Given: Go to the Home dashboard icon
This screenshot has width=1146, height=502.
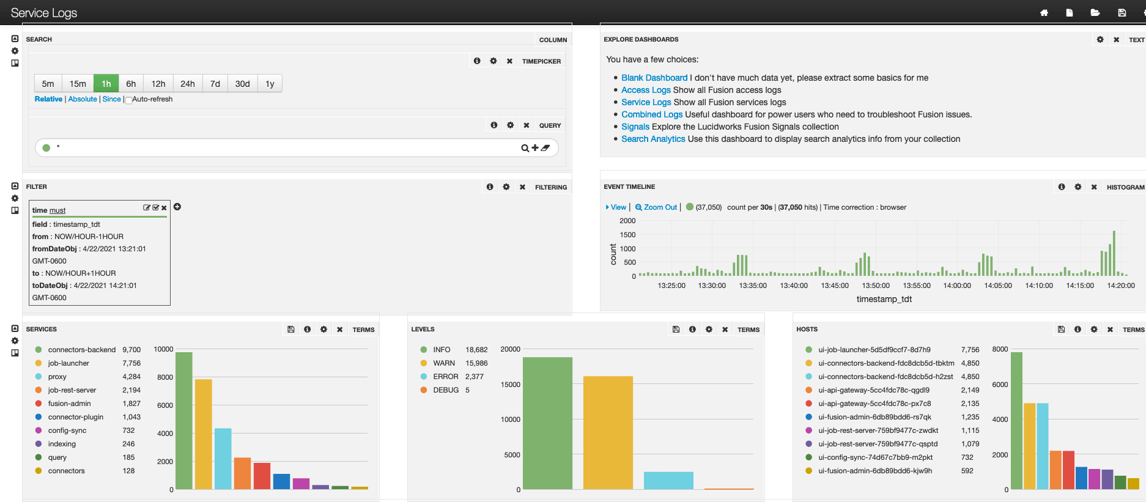Looking at the screenshot, I should click(1044, 13).
